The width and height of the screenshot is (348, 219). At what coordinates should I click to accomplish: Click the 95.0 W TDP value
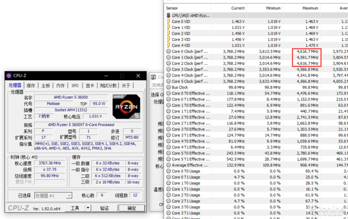[99, 104]
